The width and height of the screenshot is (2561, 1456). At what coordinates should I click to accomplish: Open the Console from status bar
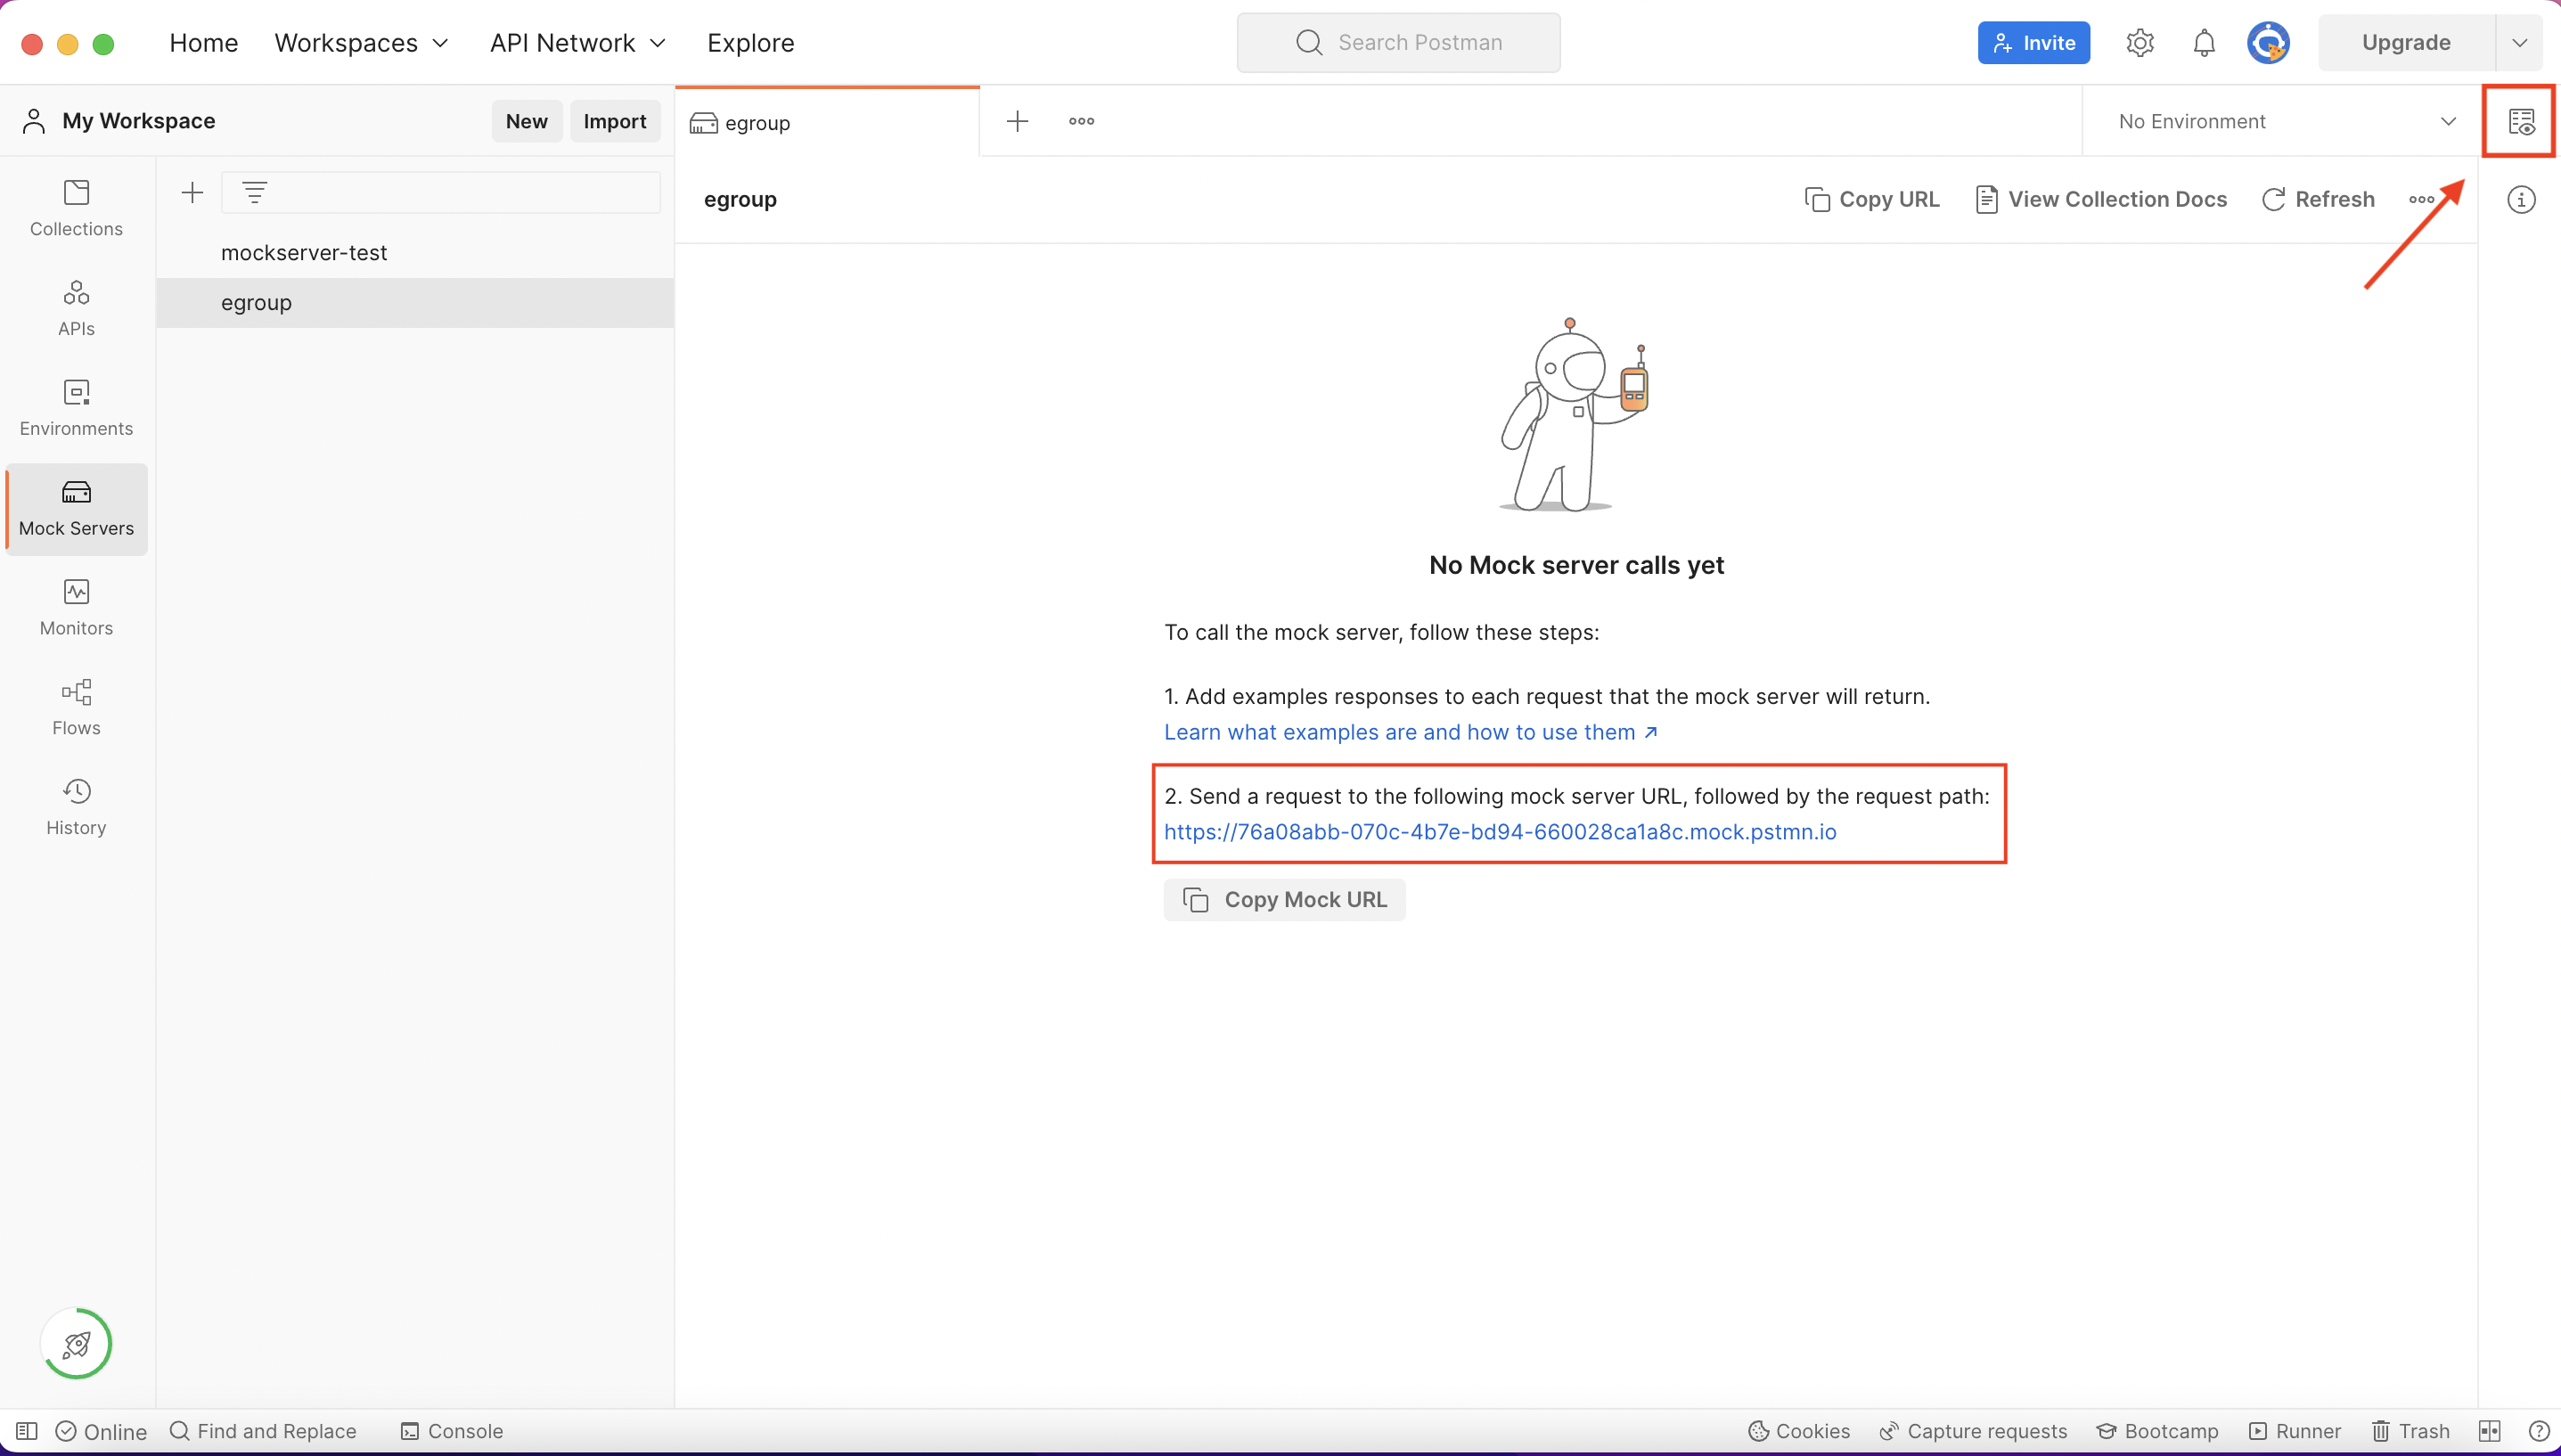pyautogui.click(x=451, y=1430)
